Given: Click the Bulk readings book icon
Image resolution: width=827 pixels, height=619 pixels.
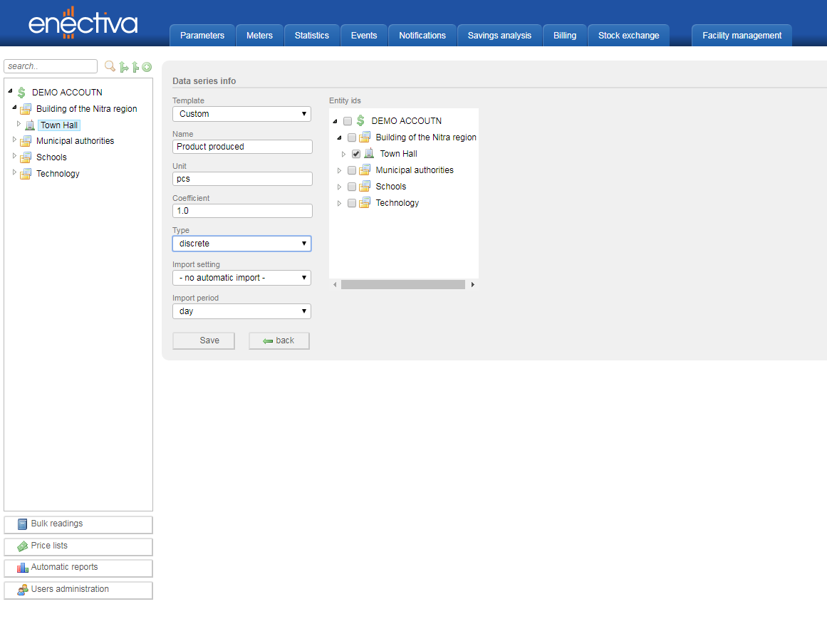Looking at the screenshot, I should pos(22,524).
